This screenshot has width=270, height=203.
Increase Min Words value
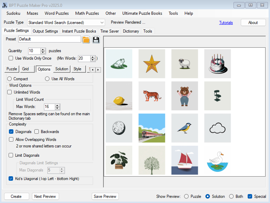click(x=93, y=57)
